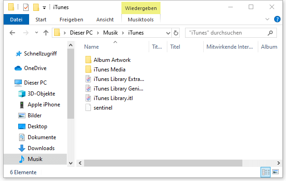Click the Musik breadcrumb in address bar
286x181 pixels.
(110, 33)
